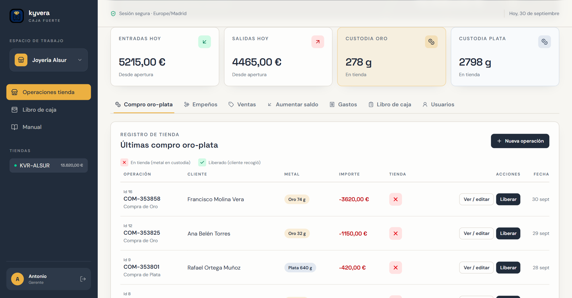The height and width of the screenshot is (298, 572).
Task: Click client name Rafael Ortega Muñoz
Action: 214,268
